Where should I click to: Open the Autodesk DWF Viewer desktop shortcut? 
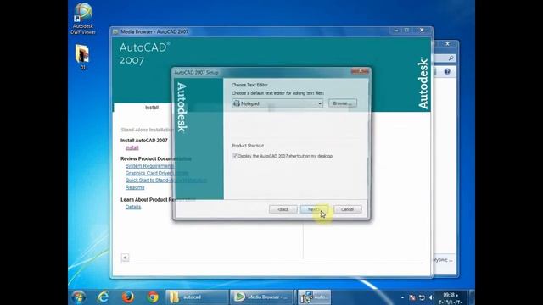click(83, 19)
